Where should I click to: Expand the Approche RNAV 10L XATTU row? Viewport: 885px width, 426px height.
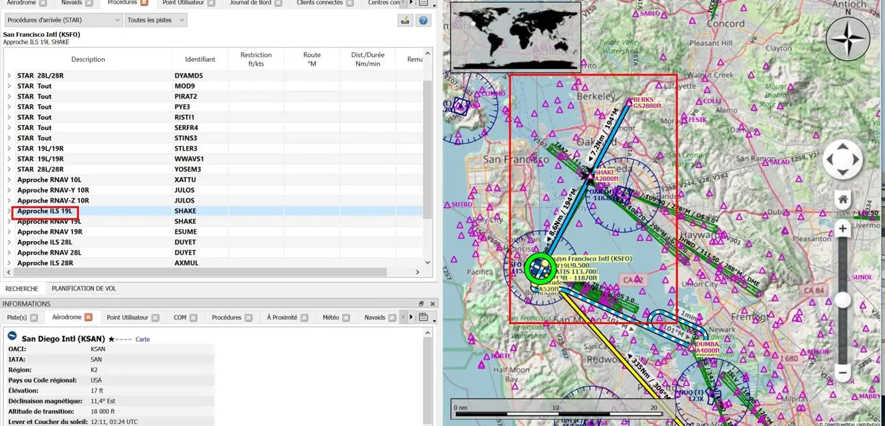click(9, 180)
